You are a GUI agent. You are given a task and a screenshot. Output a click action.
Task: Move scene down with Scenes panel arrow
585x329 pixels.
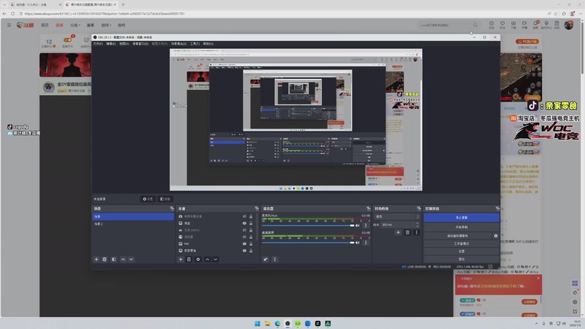point(132,260)
